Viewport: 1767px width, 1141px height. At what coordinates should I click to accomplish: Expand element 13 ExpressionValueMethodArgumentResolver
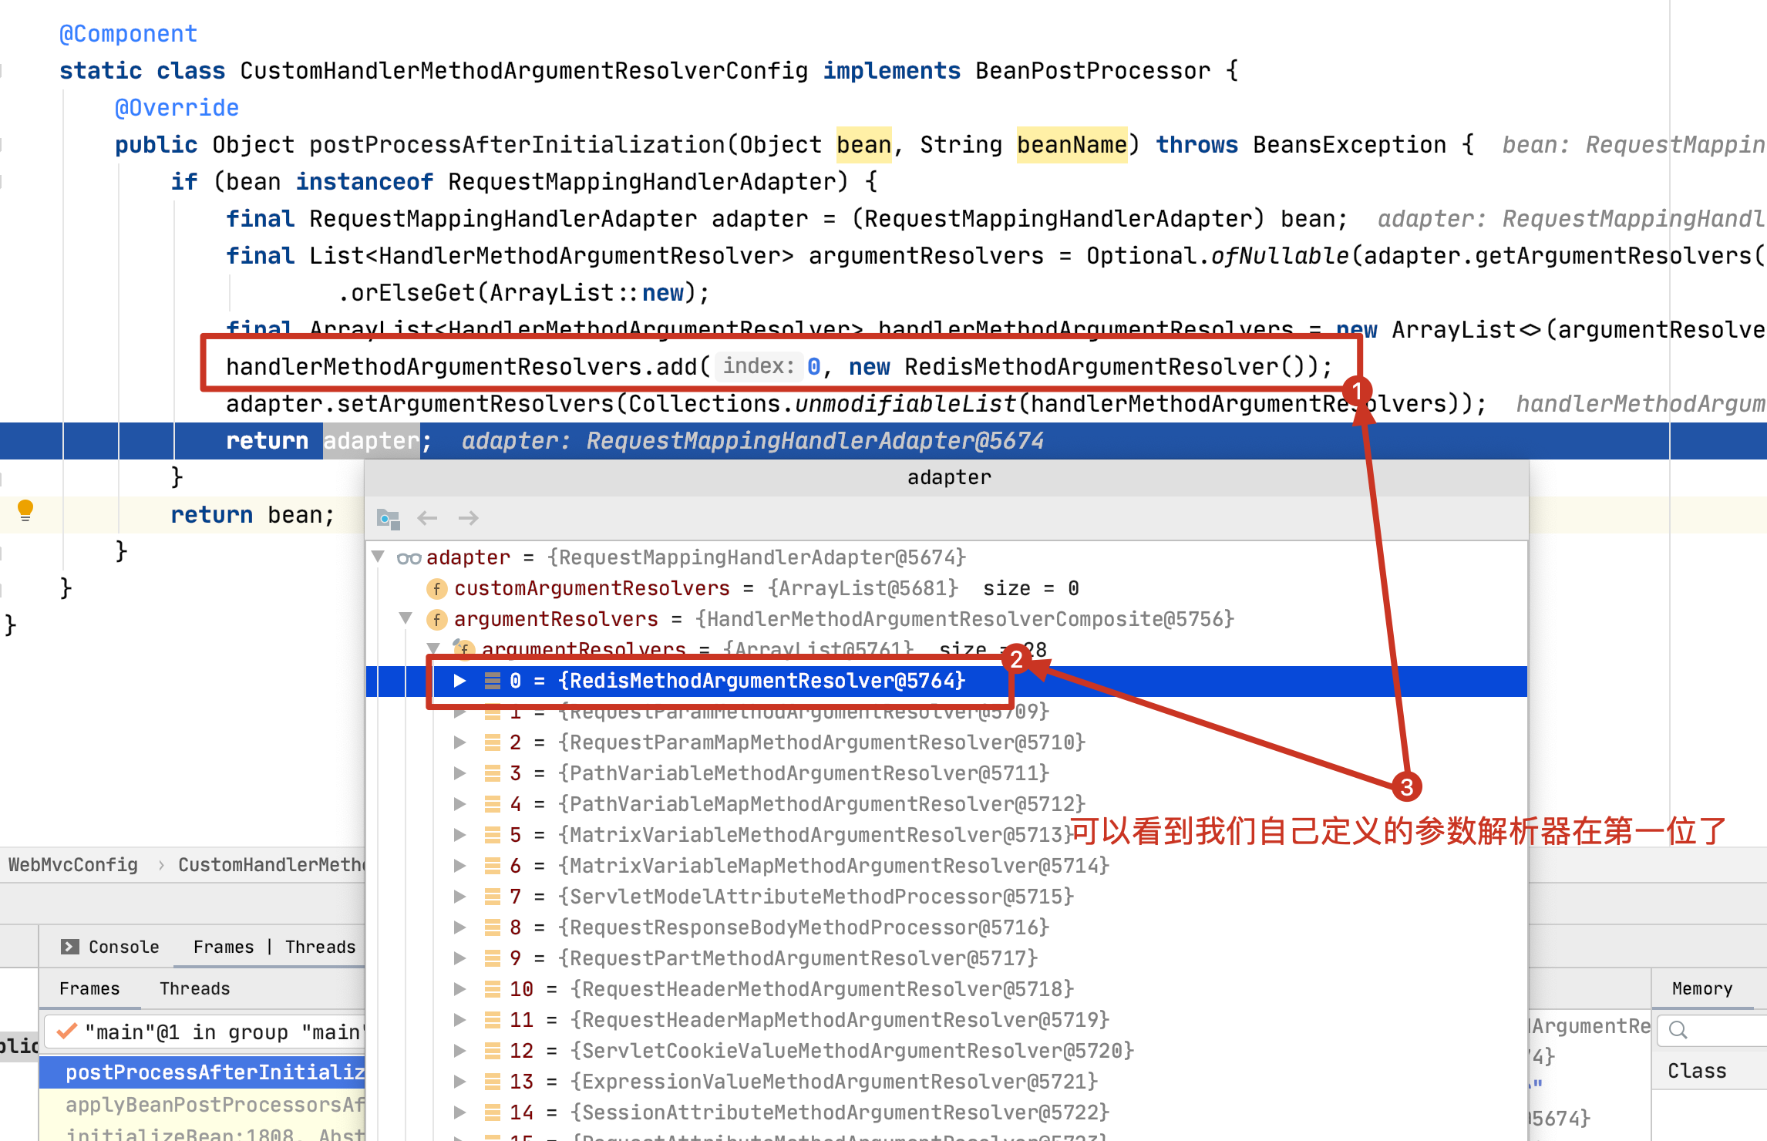[x=459, y=1082]
